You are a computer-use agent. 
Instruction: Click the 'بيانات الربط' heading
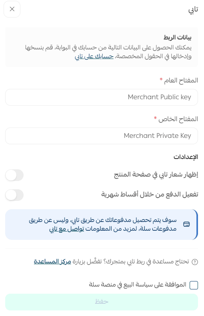177,37
